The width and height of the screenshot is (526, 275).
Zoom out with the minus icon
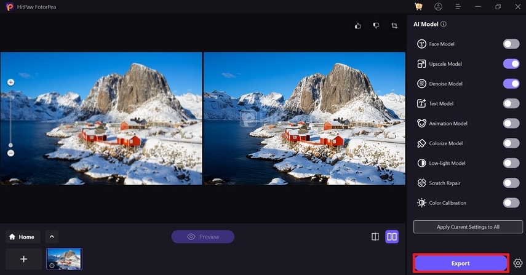10,153
